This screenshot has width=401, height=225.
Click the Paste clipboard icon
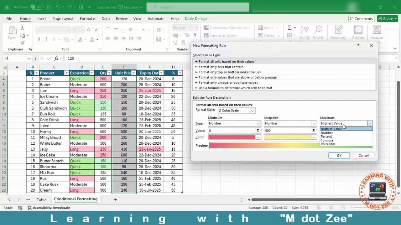pos(12,31)
